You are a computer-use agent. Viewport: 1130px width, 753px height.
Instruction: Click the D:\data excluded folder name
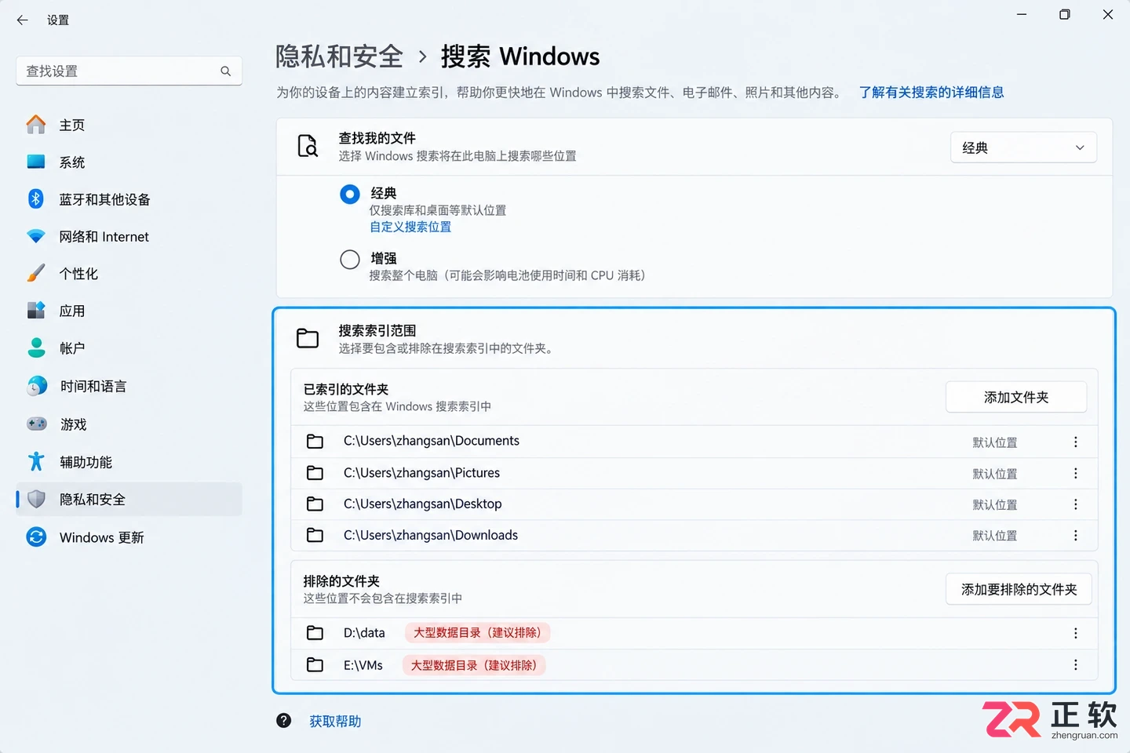click(x=364, y=633)
